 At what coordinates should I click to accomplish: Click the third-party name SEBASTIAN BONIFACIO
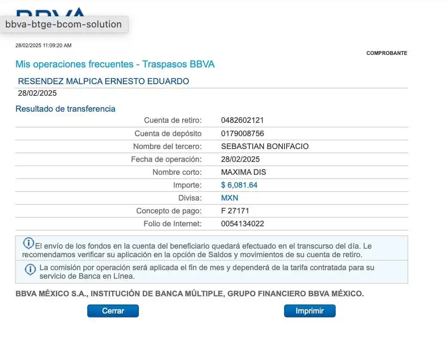coord(265,146)
